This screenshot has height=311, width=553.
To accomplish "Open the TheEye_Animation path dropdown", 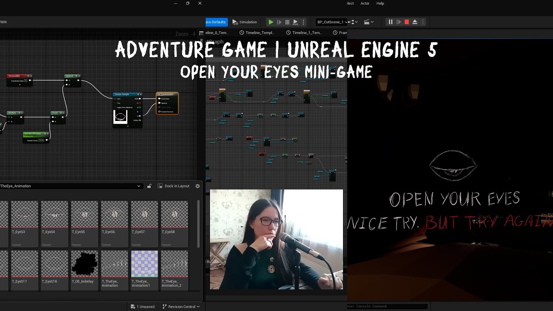I will click(x=71, y=186).
